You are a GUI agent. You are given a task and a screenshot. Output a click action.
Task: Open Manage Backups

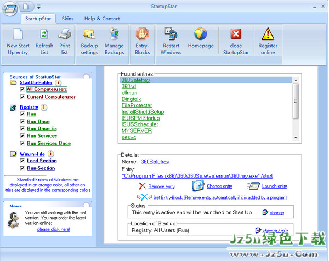[x=115, y=33]
